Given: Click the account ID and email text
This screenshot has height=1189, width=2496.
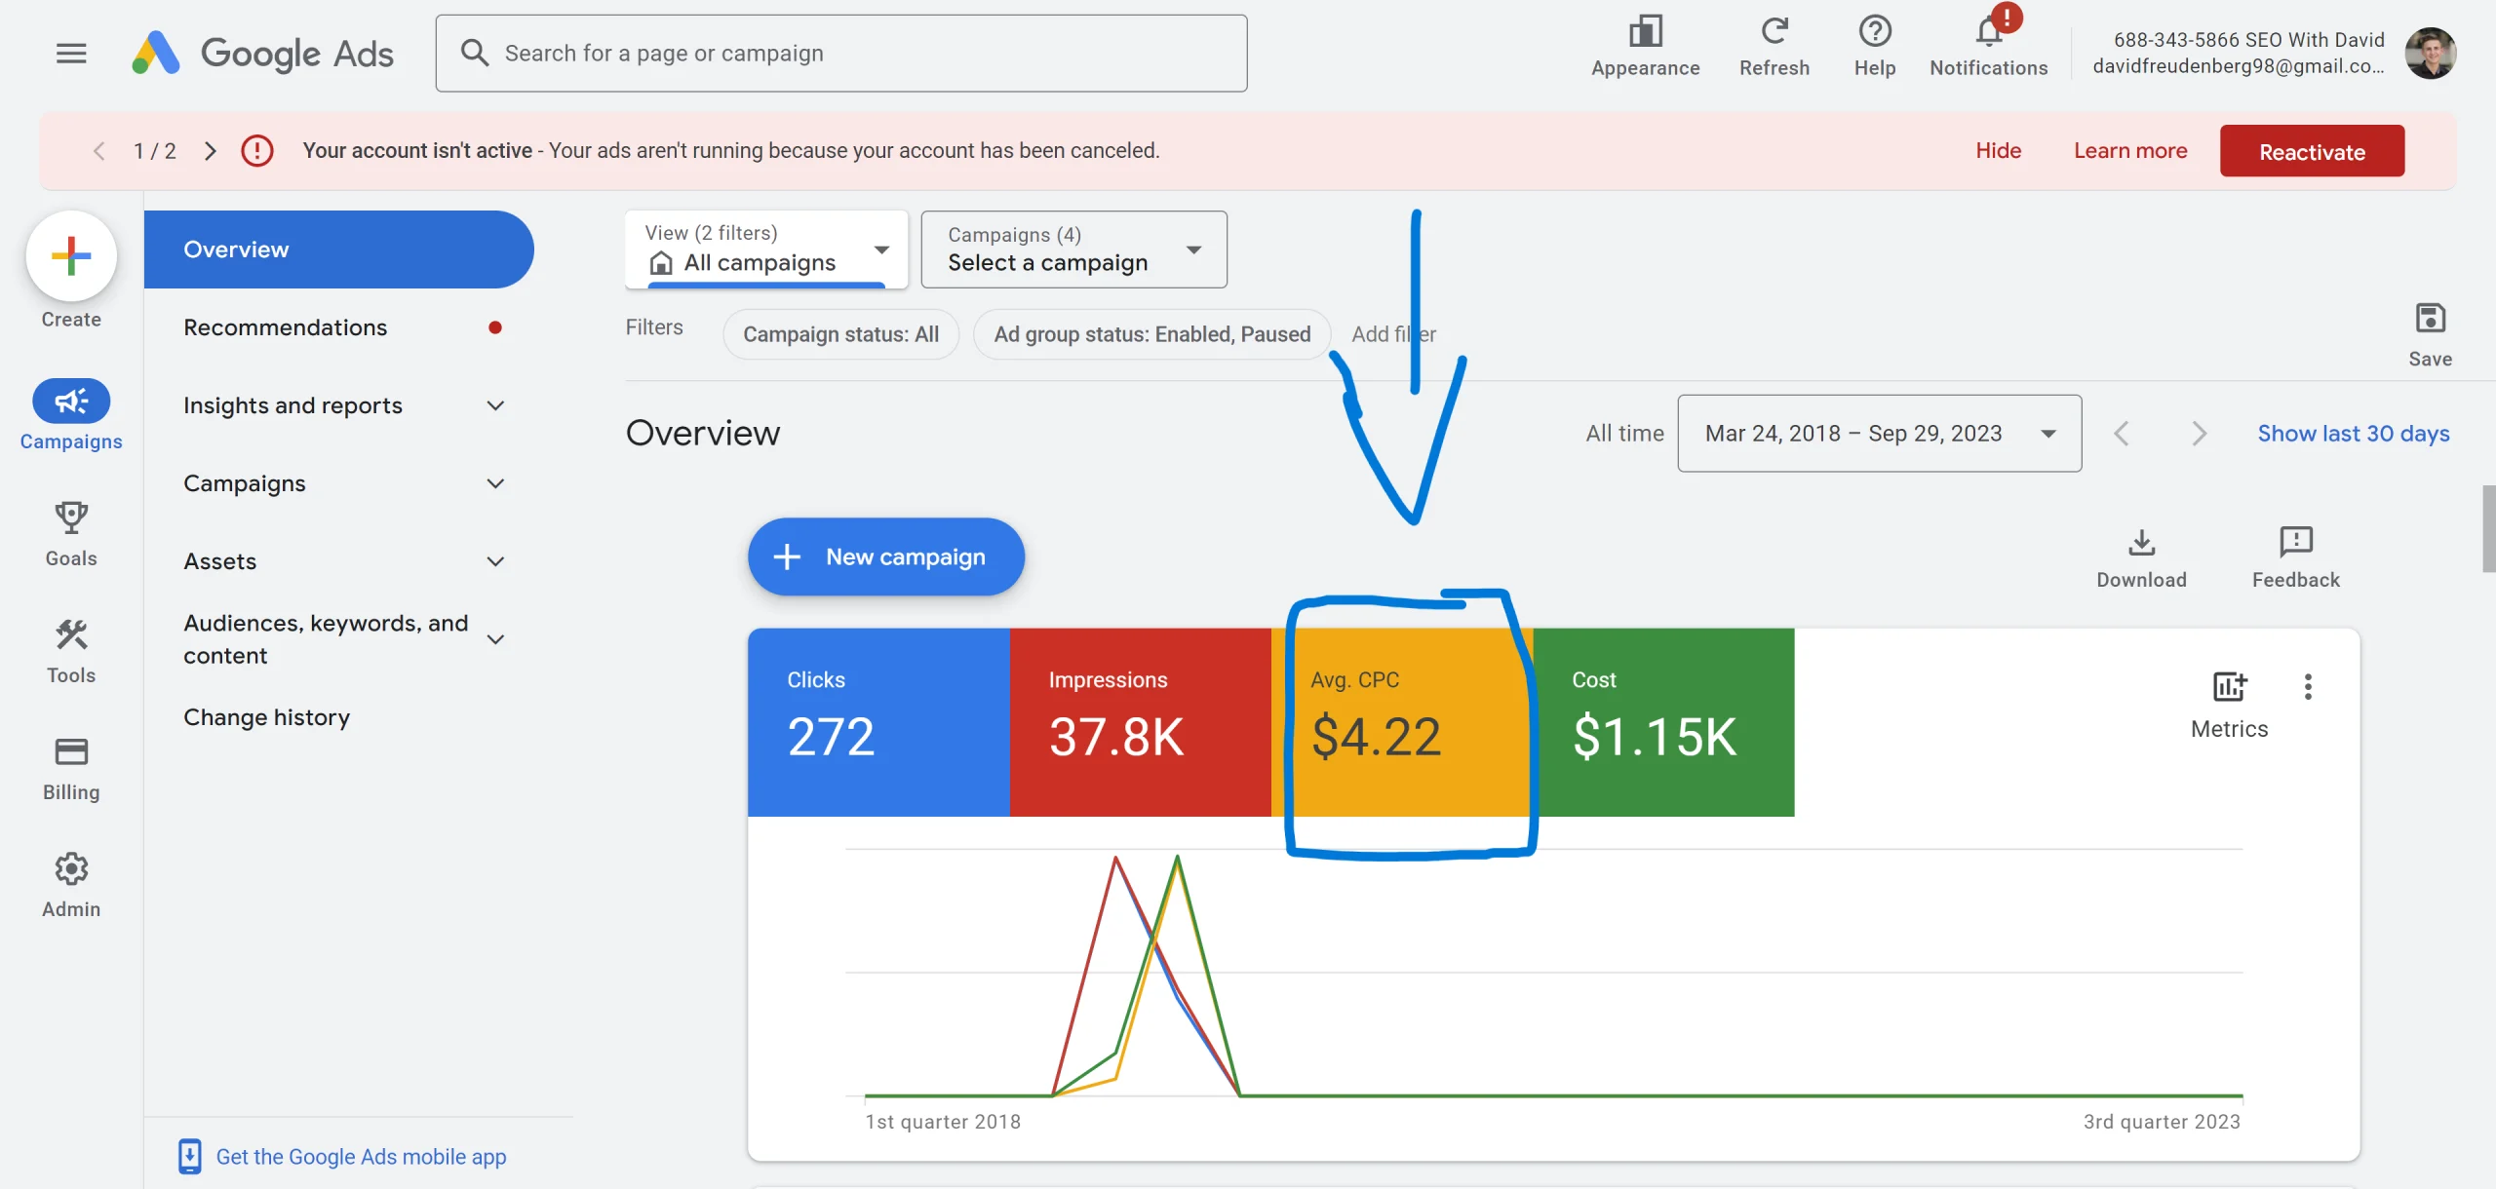Looking at the screenshot, I should (2239, 53).
